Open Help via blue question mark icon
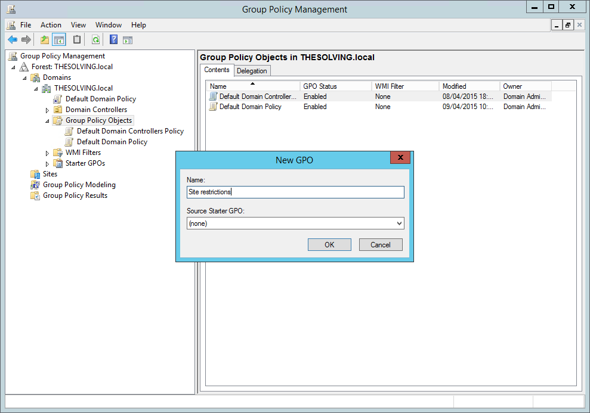Viewport: 590px width, 413px height. pos(113,39)
